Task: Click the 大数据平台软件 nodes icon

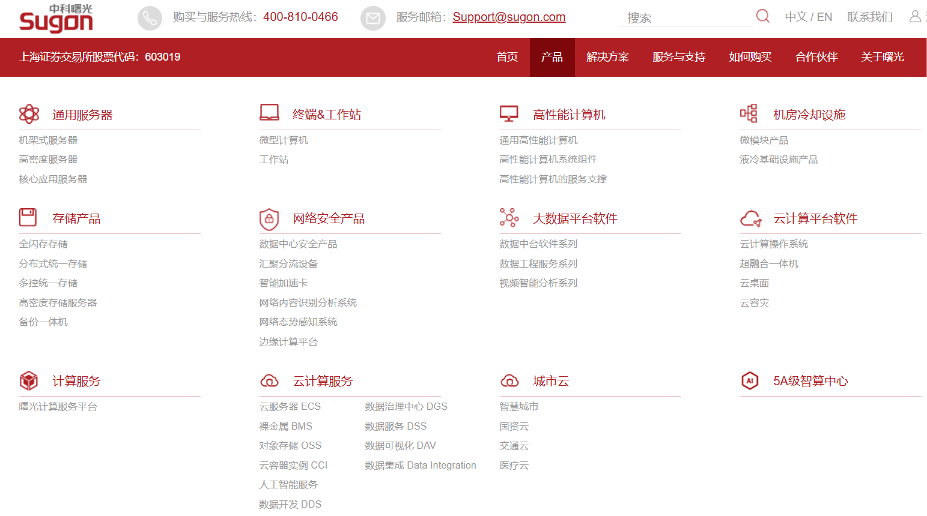Action: [x=509, y=218]
